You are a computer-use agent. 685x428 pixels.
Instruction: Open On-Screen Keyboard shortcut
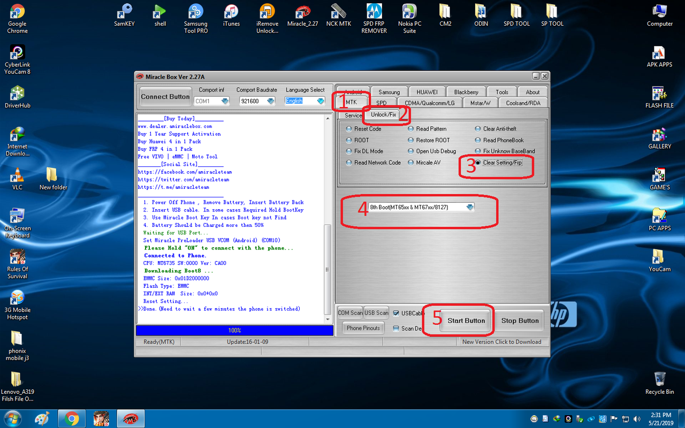click(x=17, y=223)
